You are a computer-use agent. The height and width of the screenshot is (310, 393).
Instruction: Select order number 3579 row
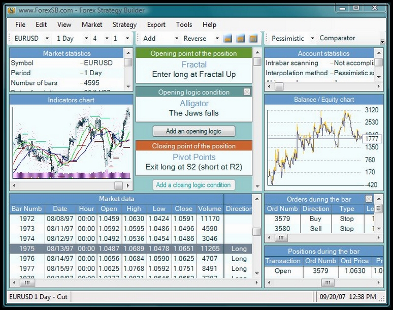319,219
